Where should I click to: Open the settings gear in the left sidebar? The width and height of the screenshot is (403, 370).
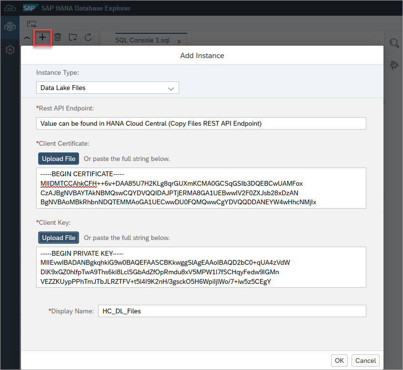coord(10,50)
